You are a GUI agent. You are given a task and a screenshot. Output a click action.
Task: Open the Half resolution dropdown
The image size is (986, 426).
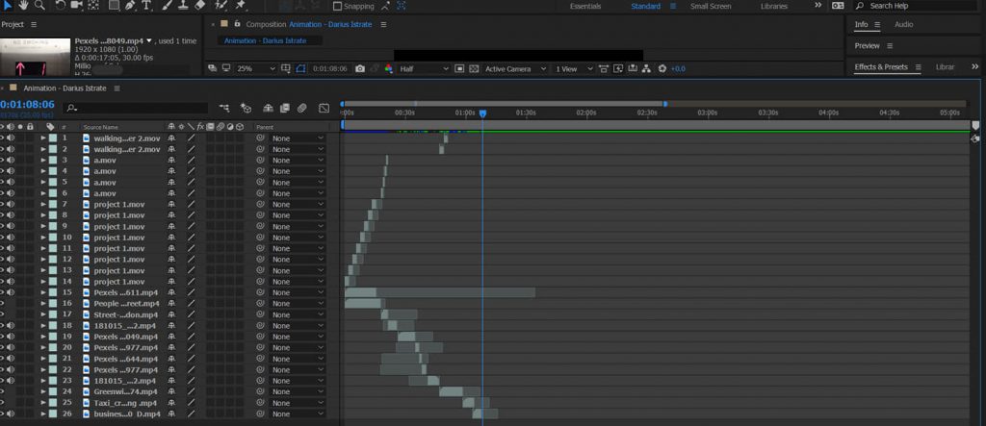point(424,69)
